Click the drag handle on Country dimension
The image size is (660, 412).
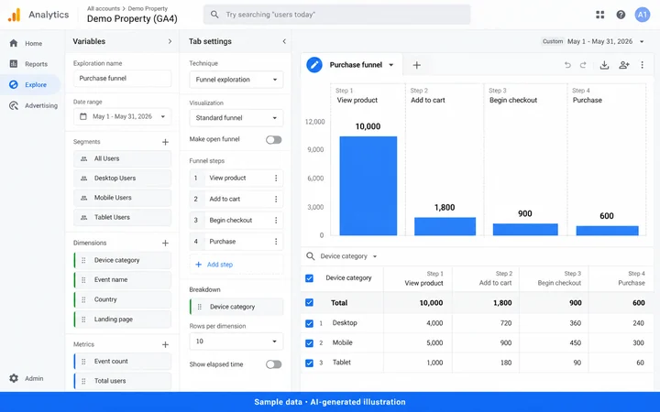(x=83, y=299)
